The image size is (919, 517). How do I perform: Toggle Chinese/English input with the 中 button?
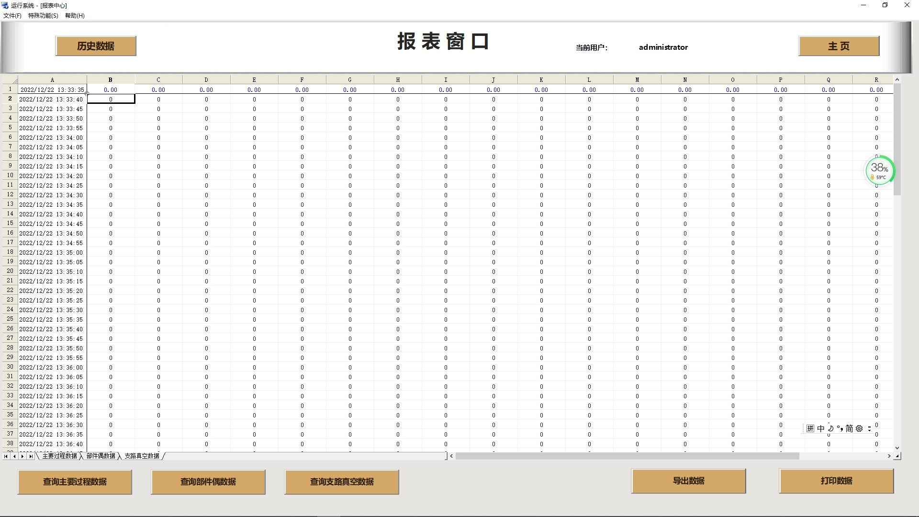(820, 428)
